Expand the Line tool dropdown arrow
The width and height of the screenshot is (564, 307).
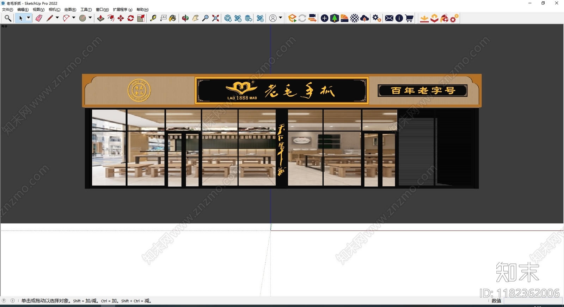[x=57, y=18]
